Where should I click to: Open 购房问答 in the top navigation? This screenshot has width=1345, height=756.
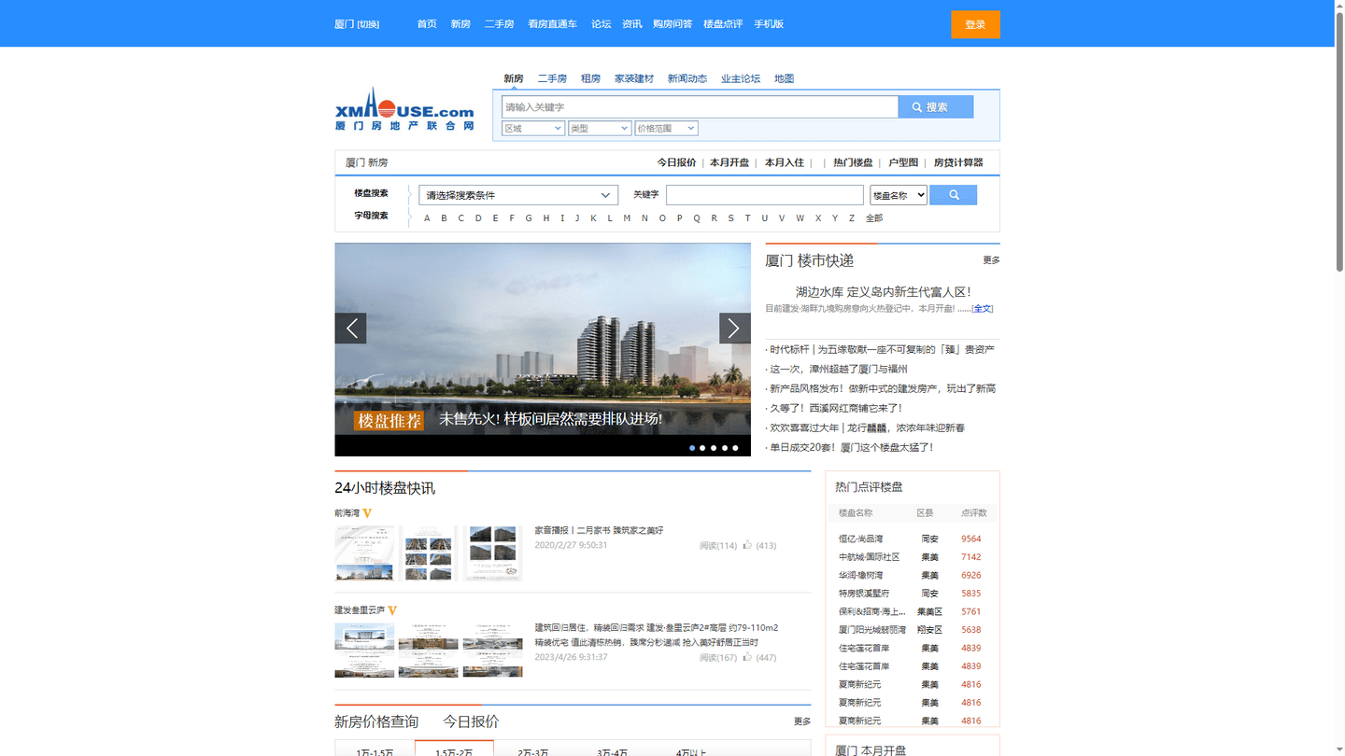pyautogui.click(x=672, y=24)
